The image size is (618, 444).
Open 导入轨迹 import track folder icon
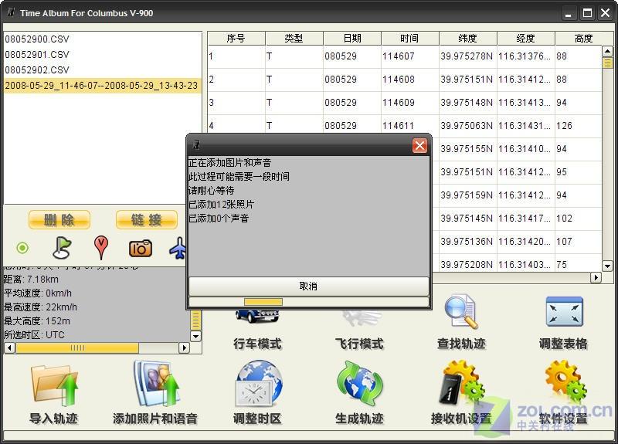point(54,386)
